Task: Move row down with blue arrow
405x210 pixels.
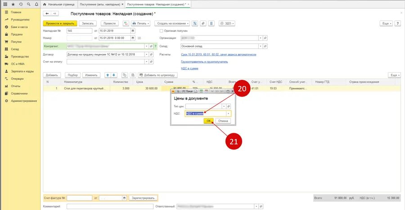Action: (114, 75)
